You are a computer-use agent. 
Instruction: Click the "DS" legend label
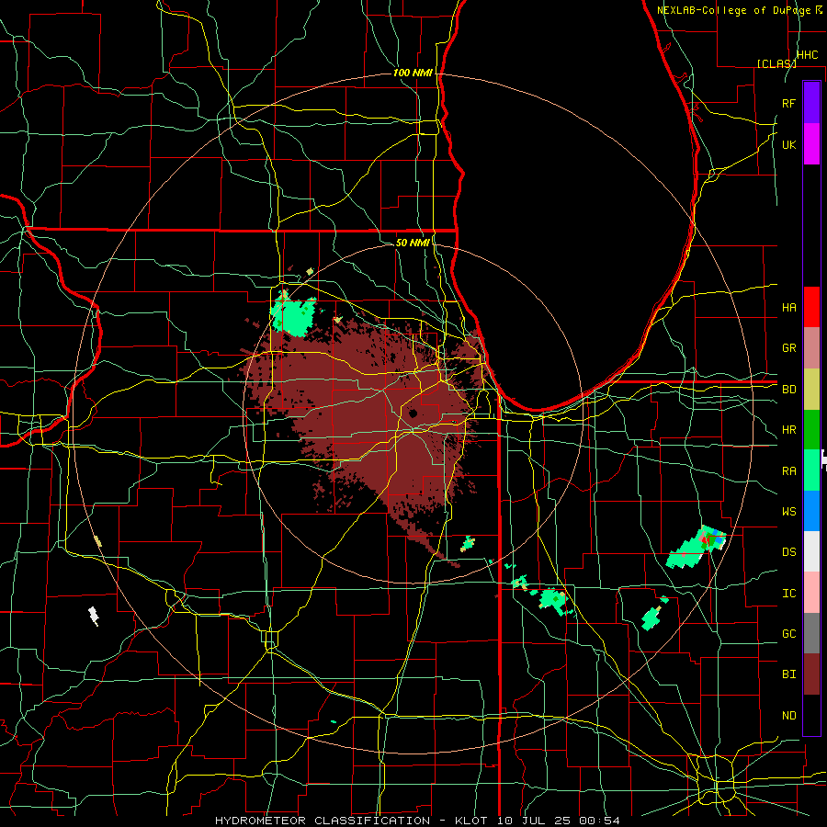[788, 552]
